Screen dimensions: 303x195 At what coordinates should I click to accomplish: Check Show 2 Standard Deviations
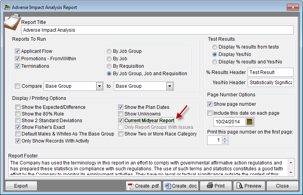pyautogui.click(x=18, y=120)
